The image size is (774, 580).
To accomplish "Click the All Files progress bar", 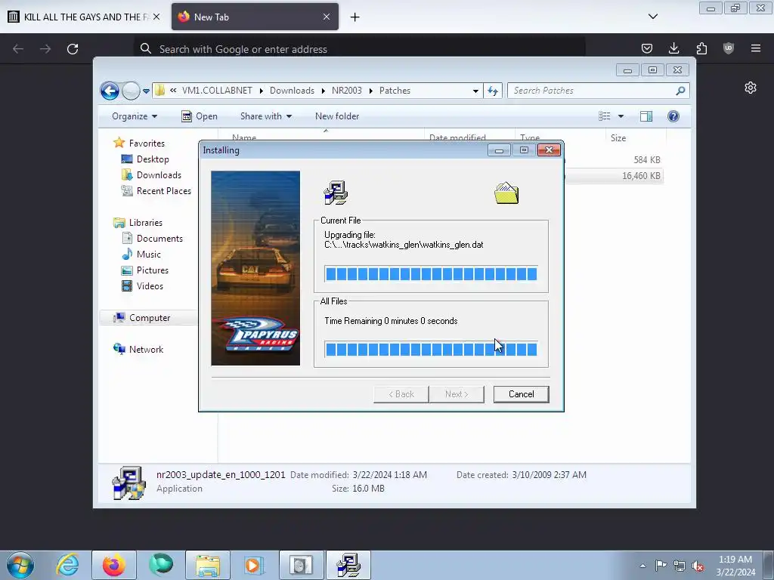I will tap(431, 349).
